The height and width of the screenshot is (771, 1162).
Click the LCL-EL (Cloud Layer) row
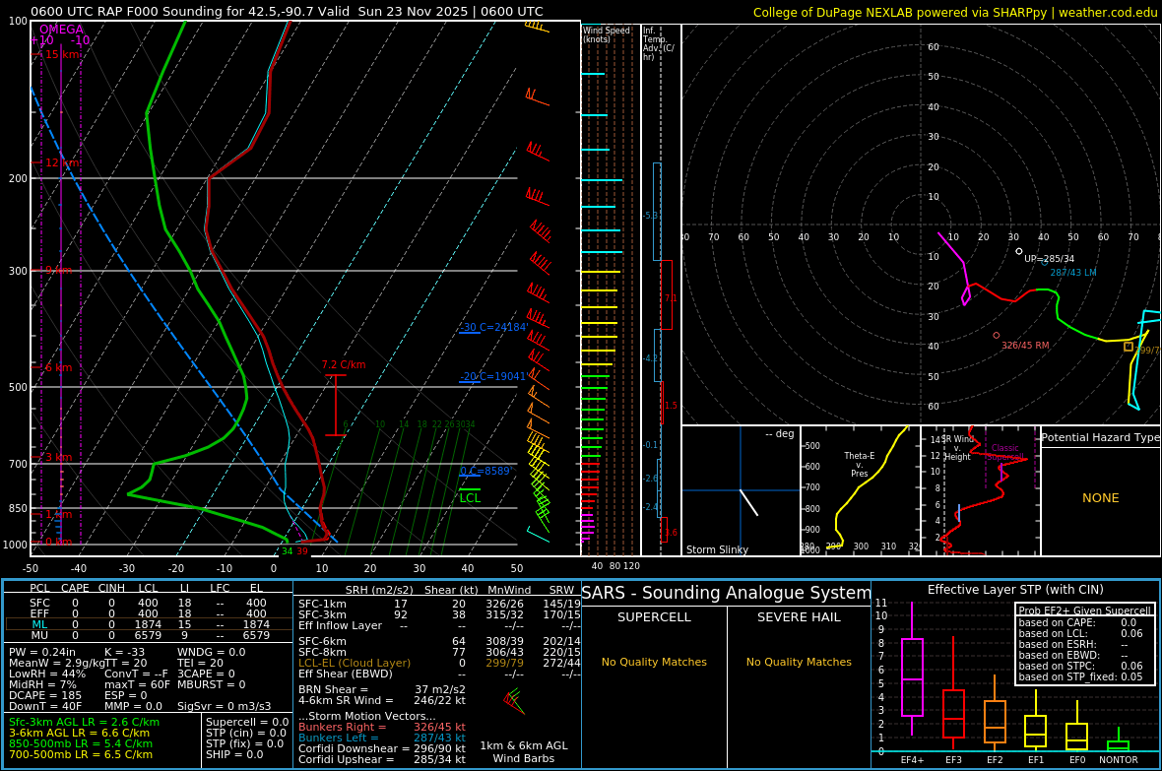point(439,663)
